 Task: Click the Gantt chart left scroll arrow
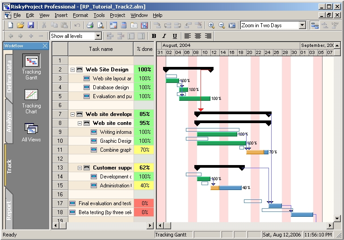(160, 225)
